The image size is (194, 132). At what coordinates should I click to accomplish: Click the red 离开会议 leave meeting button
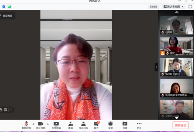[180, 125]
